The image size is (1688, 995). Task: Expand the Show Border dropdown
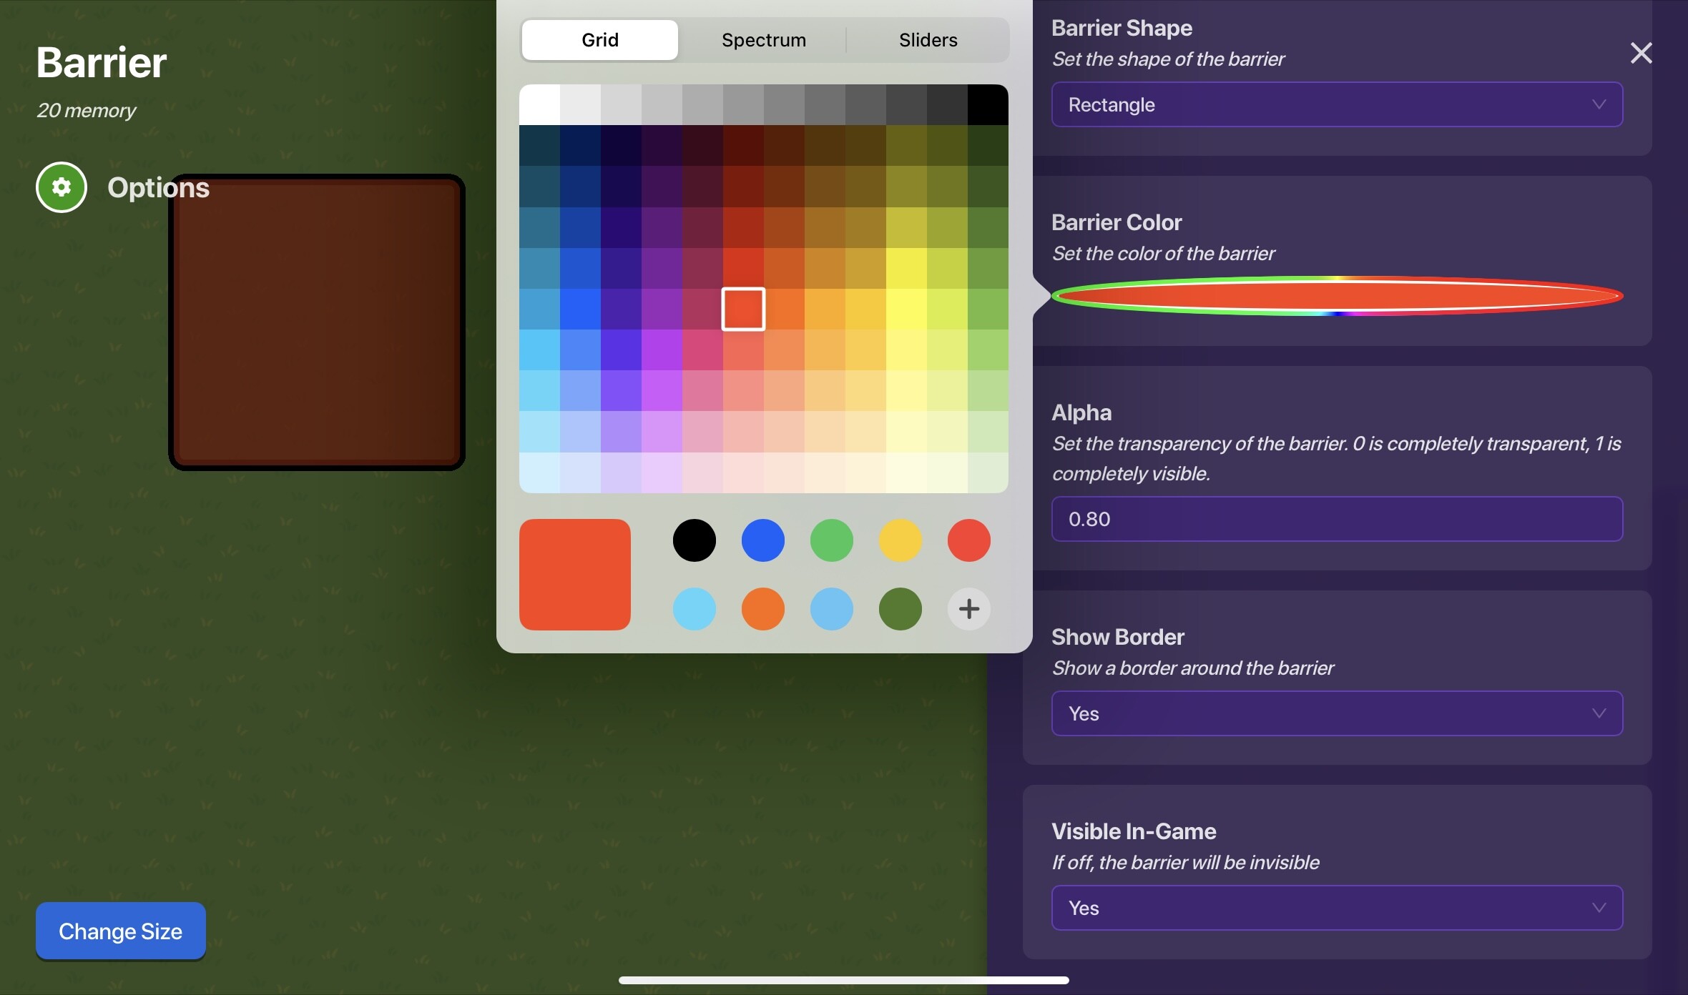click(x=1336, y=713)
